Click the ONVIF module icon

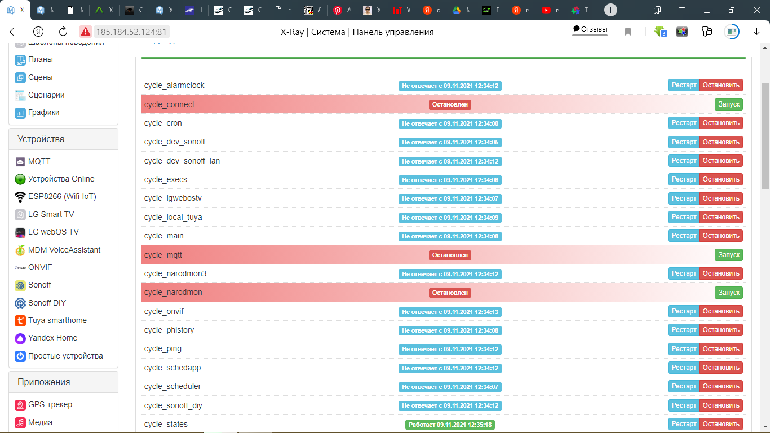click(x=20, y=268)
